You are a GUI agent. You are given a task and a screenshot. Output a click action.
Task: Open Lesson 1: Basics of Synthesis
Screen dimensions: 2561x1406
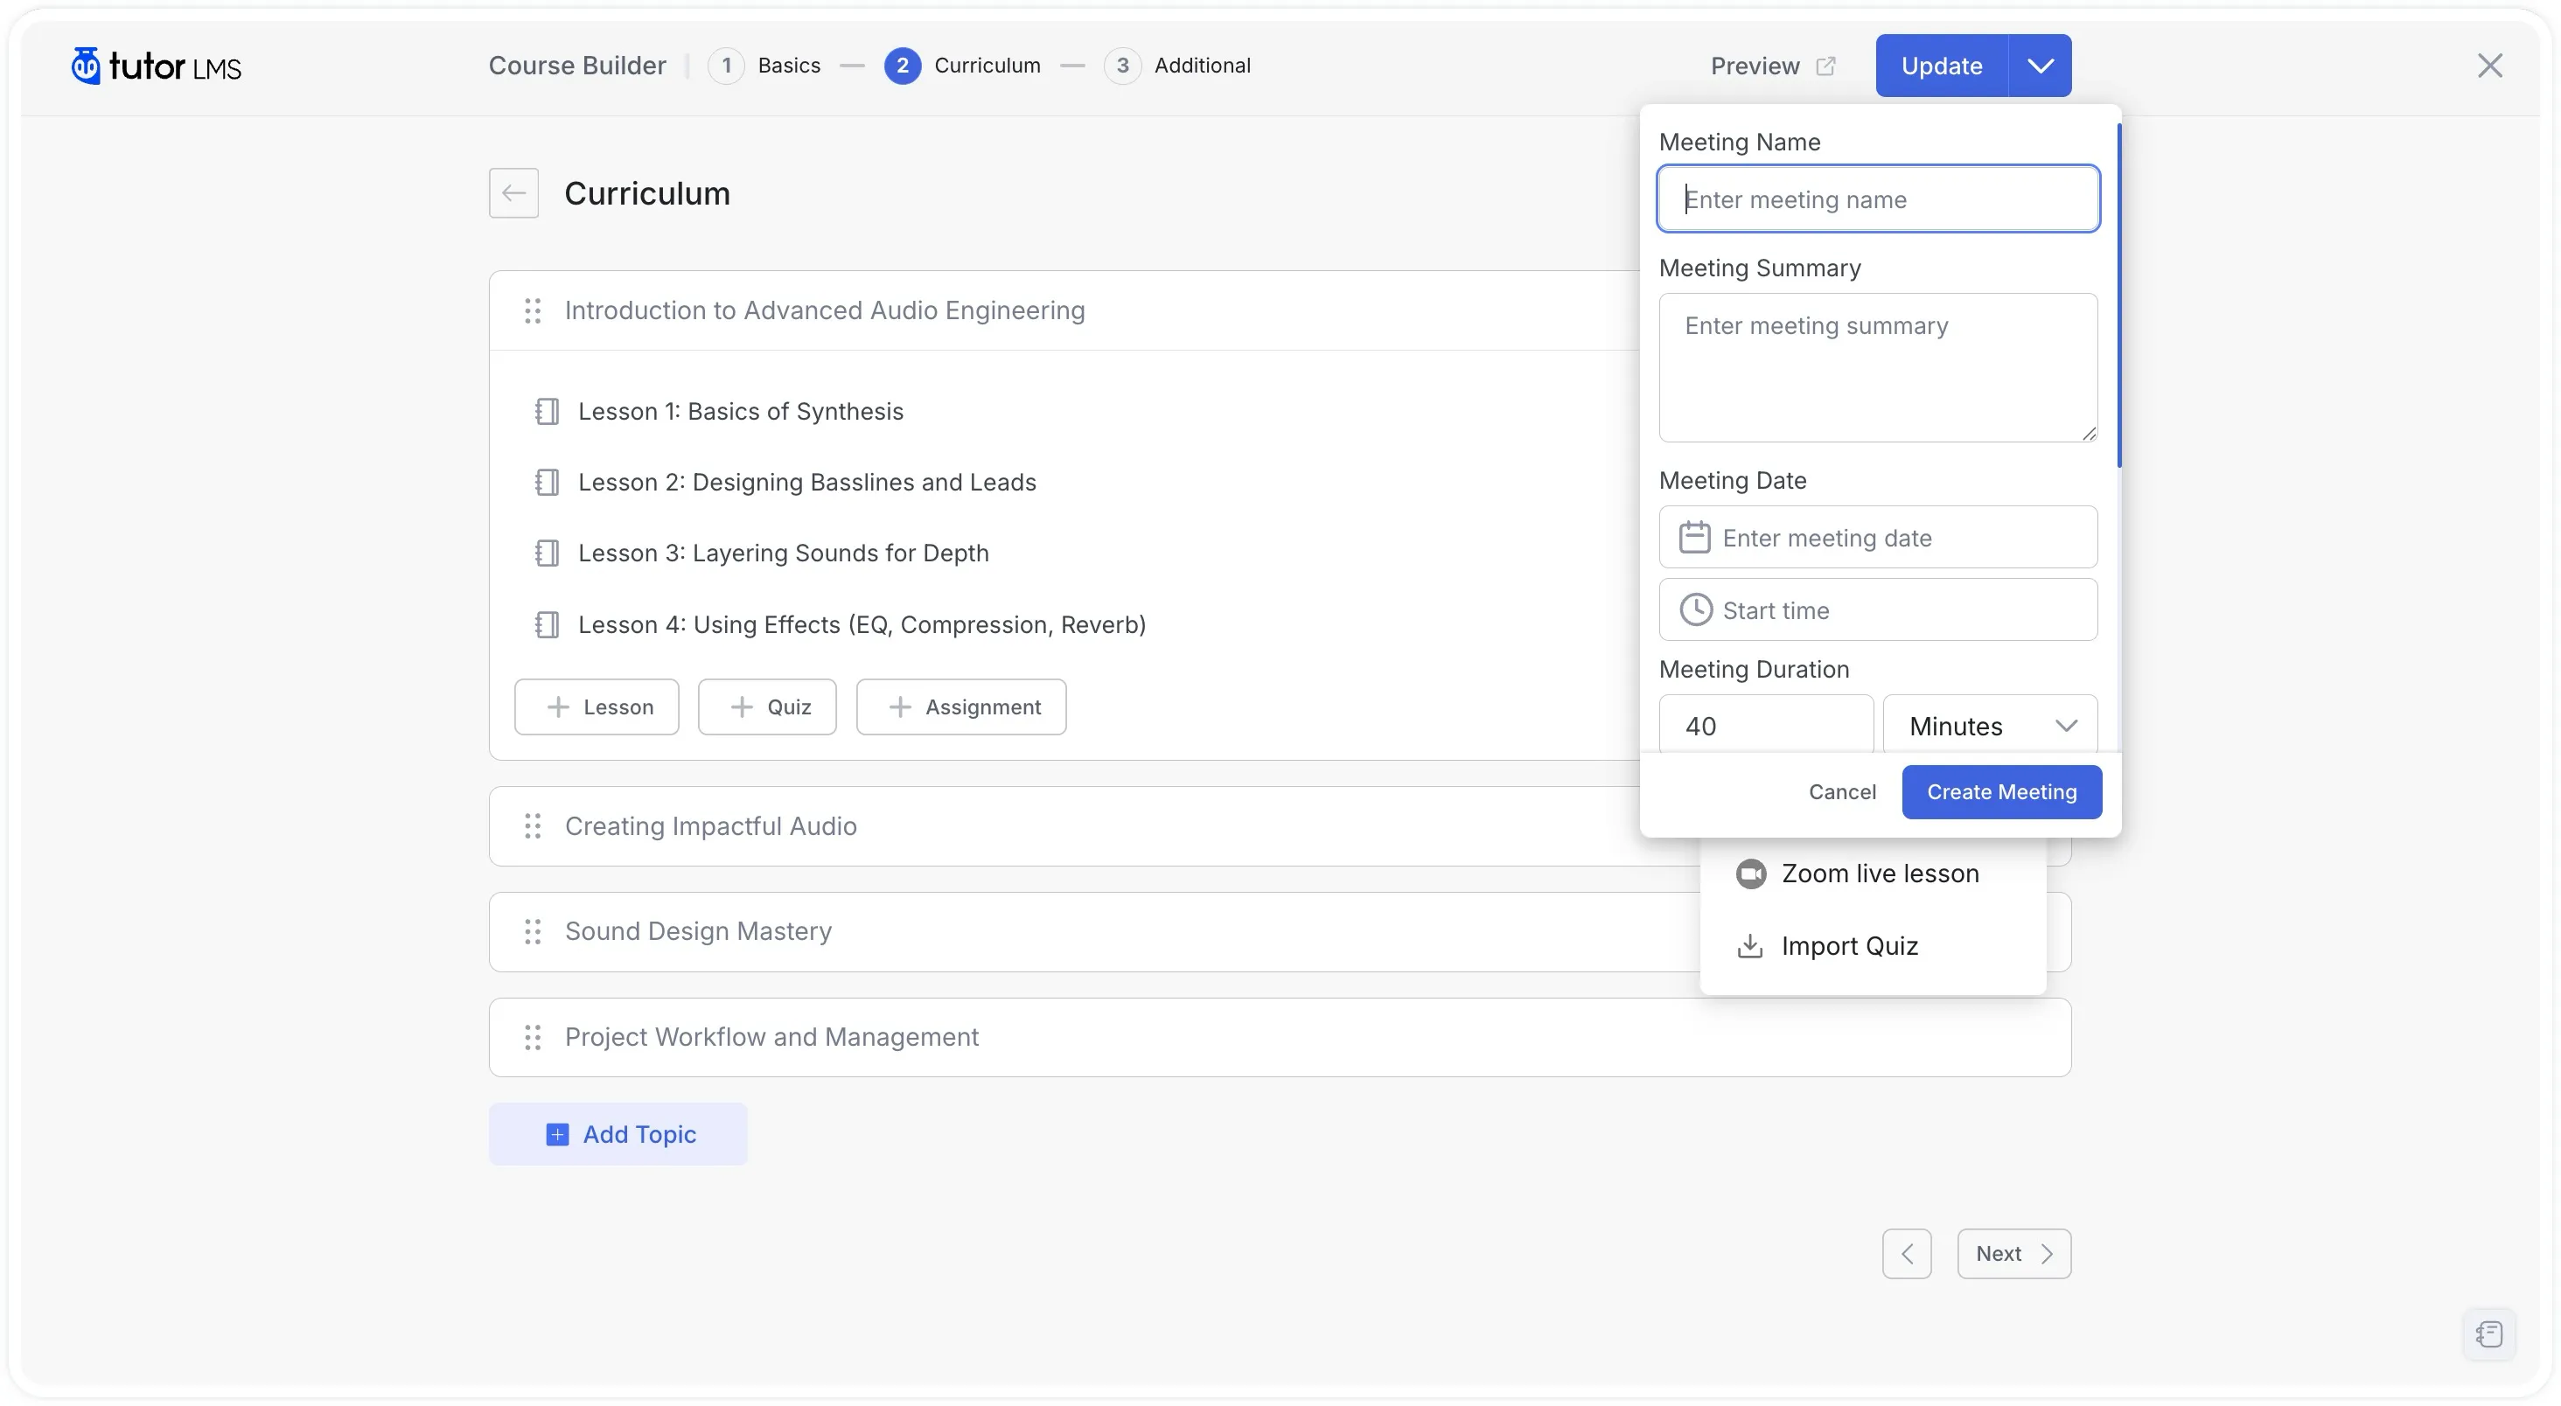click(x=741, y=411)
